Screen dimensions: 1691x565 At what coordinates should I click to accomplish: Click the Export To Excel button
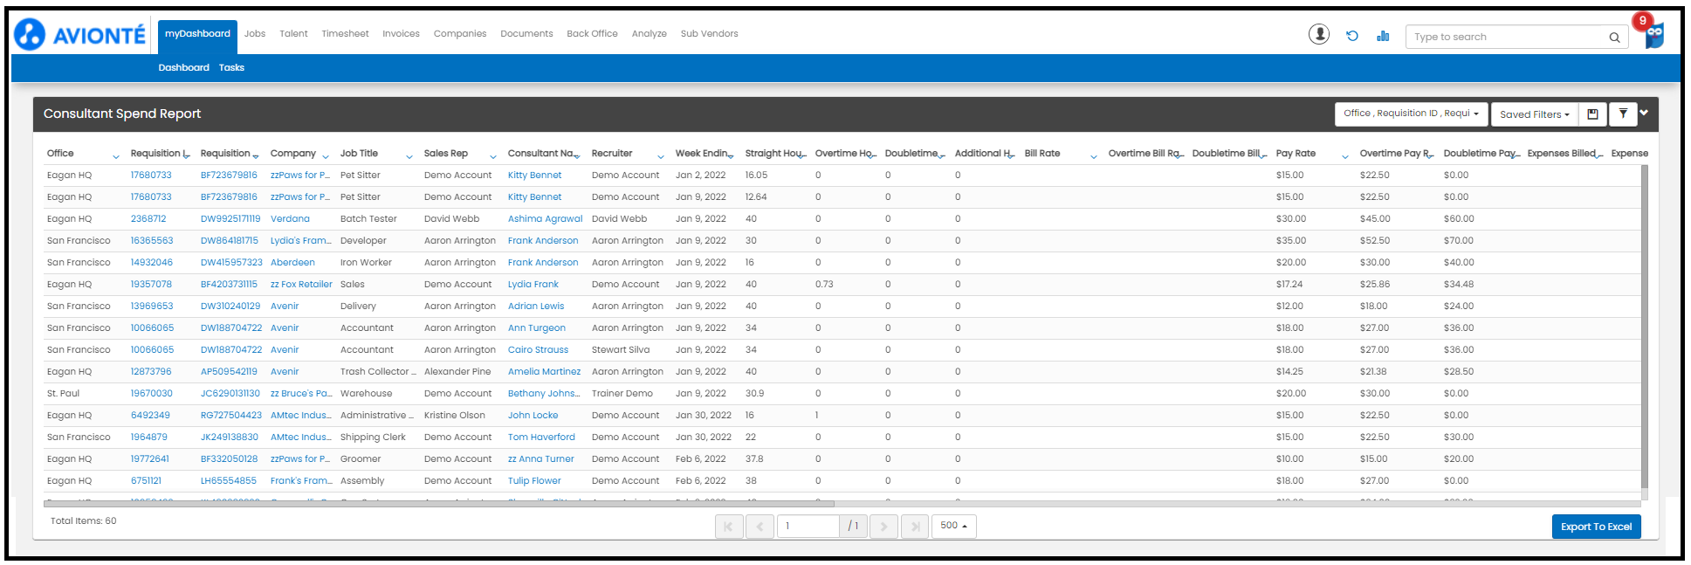pos(1595,527)
